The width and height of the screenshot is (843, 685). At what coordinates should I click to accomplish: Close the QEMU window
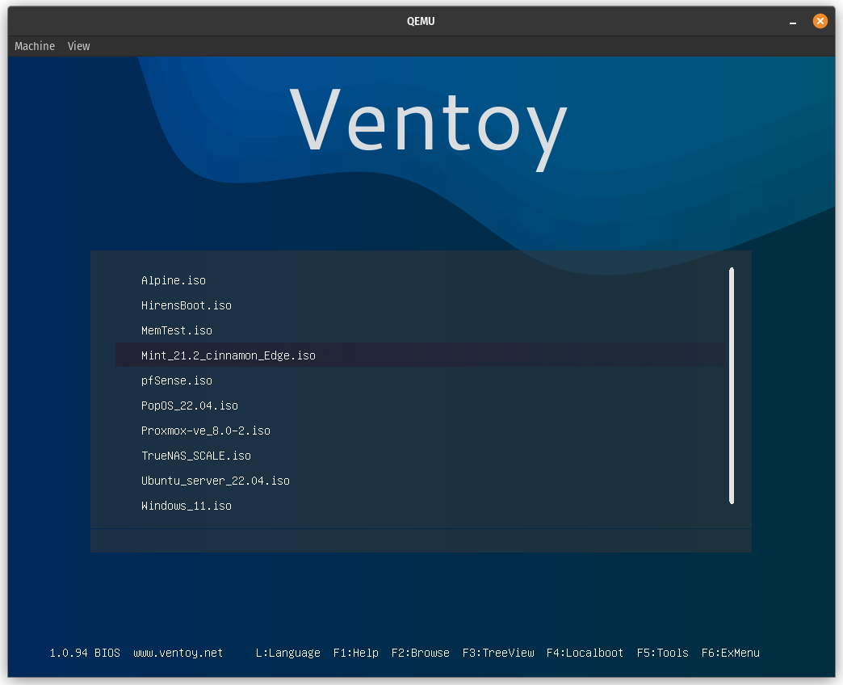[820, 21]
